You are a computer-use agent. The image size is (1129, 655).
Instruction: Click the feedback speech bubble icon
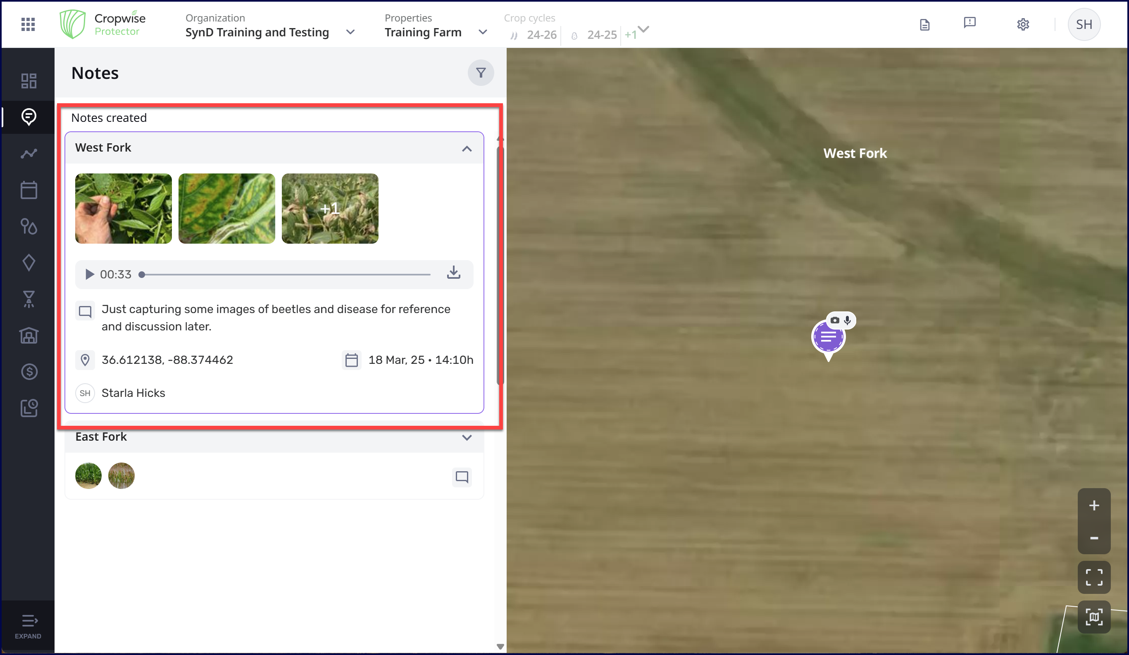pyautogui.click(x=969, y=23)
